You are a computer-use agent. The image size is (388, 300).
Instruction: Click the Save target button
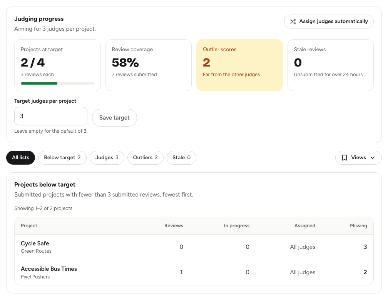[114, 118]
